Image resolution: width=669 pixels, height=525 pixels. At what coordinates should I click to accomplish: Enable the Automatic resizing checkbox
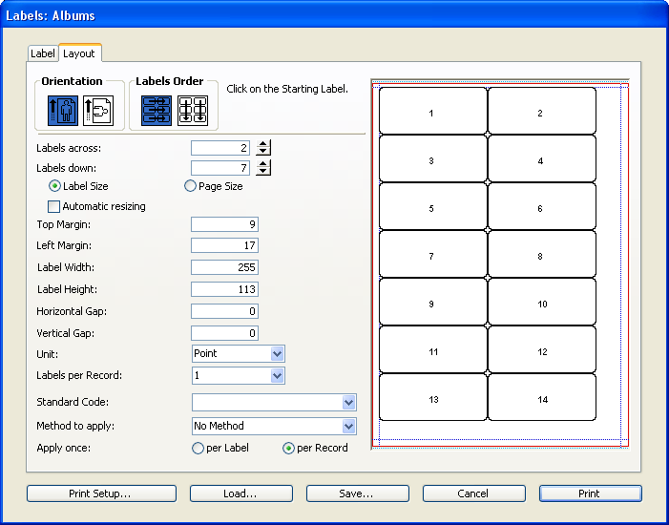pos(54,206)
